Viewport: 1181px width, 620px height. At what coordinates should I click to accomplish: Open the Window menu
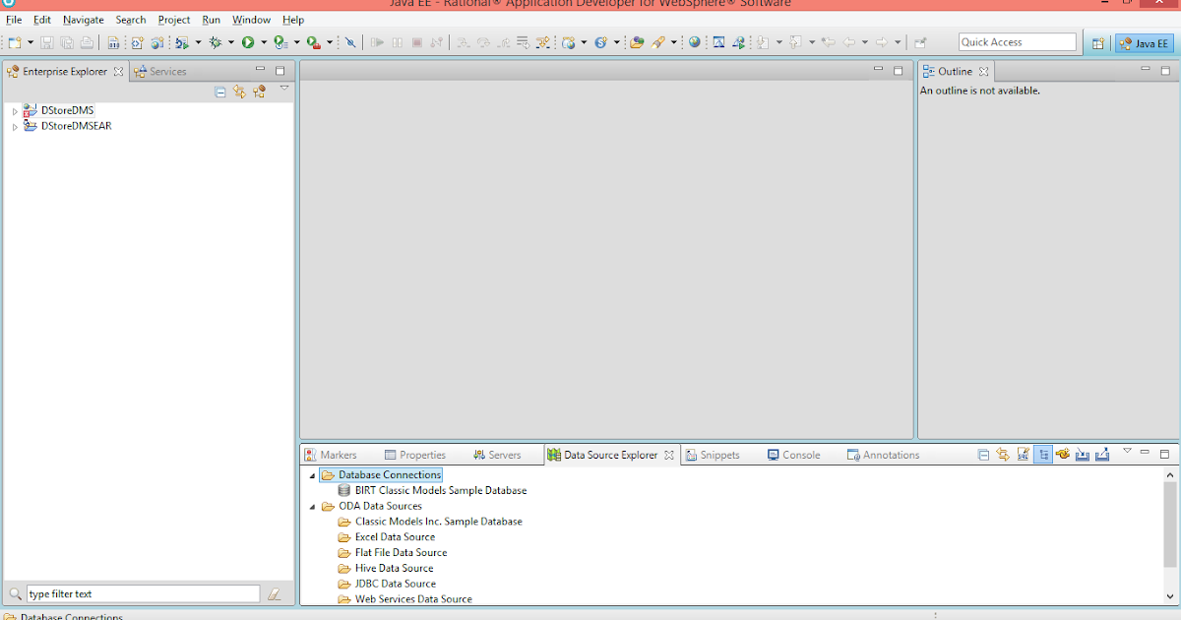coord(251,20)
